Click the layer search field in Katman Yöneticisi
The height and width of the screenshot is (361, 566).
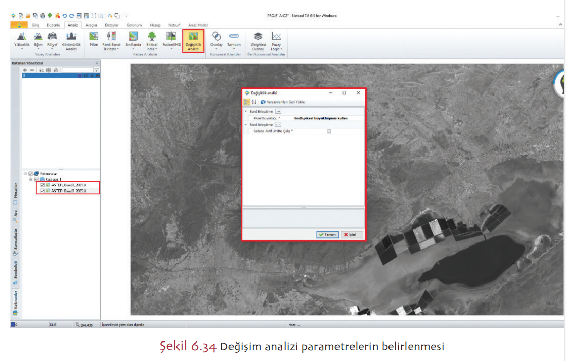pyautogui.click(x=77, y=70)
